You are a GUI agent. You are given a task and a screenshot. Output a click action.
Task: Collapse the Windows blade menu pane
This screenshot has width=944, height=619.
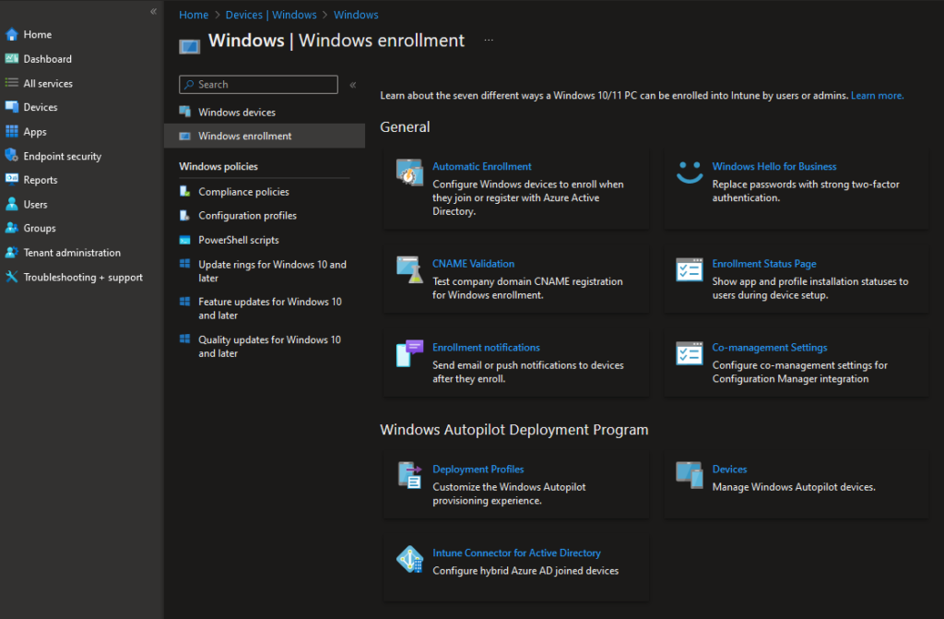[353, 85]
